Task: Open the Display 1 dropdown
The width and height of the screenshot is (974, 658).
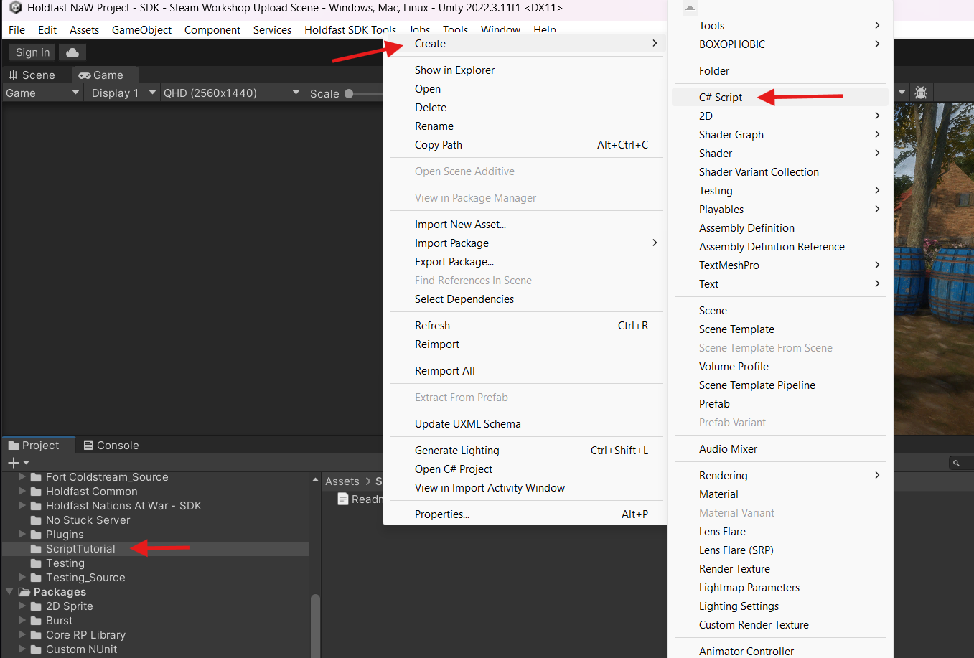Action: [x=122, y=93]
